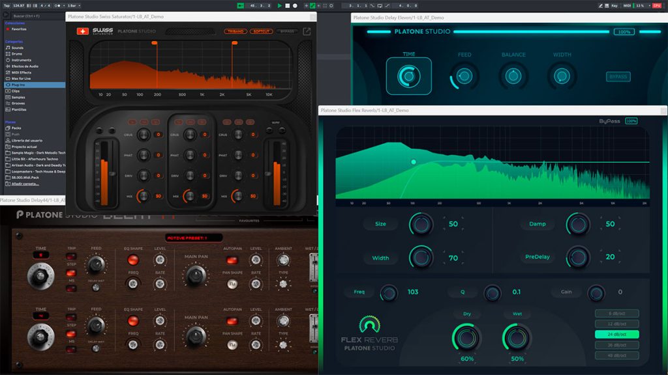
Task: Toggle top row STEP button in Delay44
Action: pos(71,273)
